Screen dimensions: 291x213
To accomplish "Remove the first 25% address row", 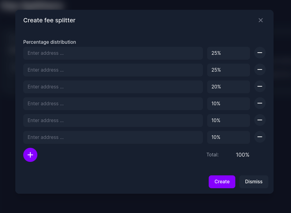I will pos(260,53).
